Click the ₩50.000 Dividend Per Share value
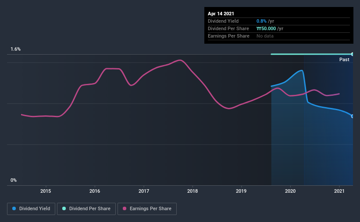The height and width of the screenshot is (222, 360). click(266, 28)
